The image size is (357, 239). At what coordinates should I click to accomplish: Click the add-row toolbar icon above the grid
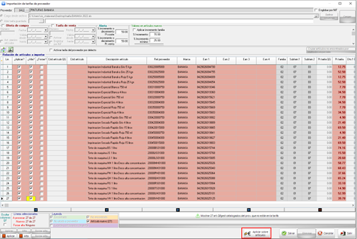[3, 50]
